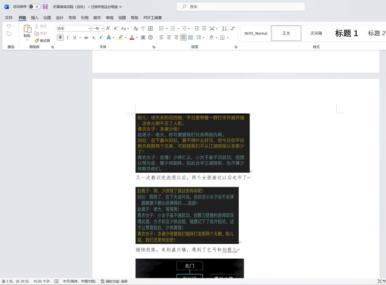The width and height of the screenshot is (386, 285).
Task: Click the Increase Indent icon
Action: [x=204, y=29]
